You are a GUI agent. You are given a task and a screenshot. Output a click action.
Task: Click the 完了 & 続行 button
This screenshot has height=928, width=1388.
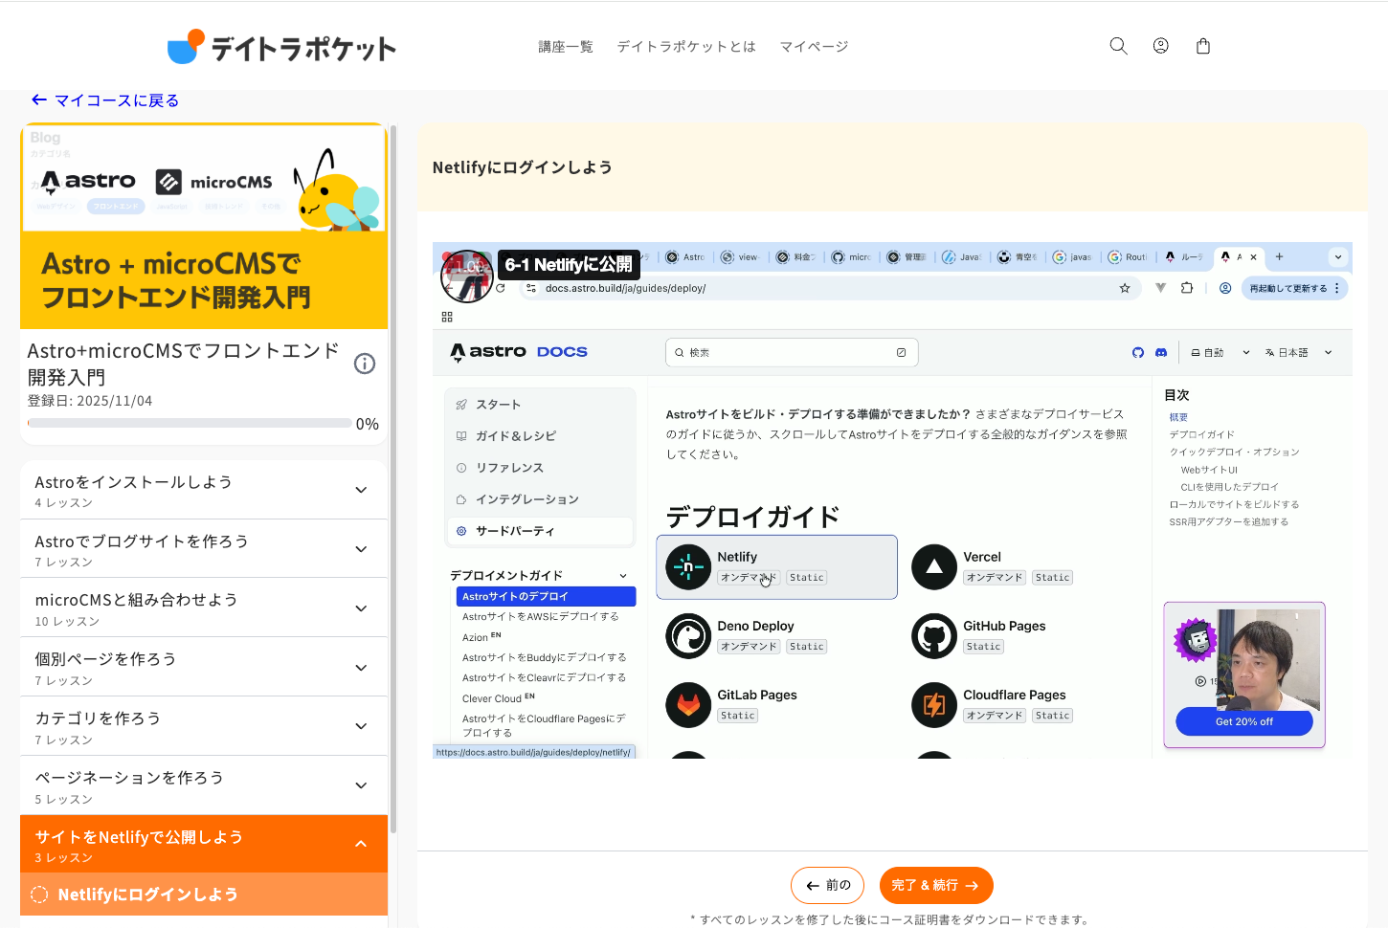936,886
